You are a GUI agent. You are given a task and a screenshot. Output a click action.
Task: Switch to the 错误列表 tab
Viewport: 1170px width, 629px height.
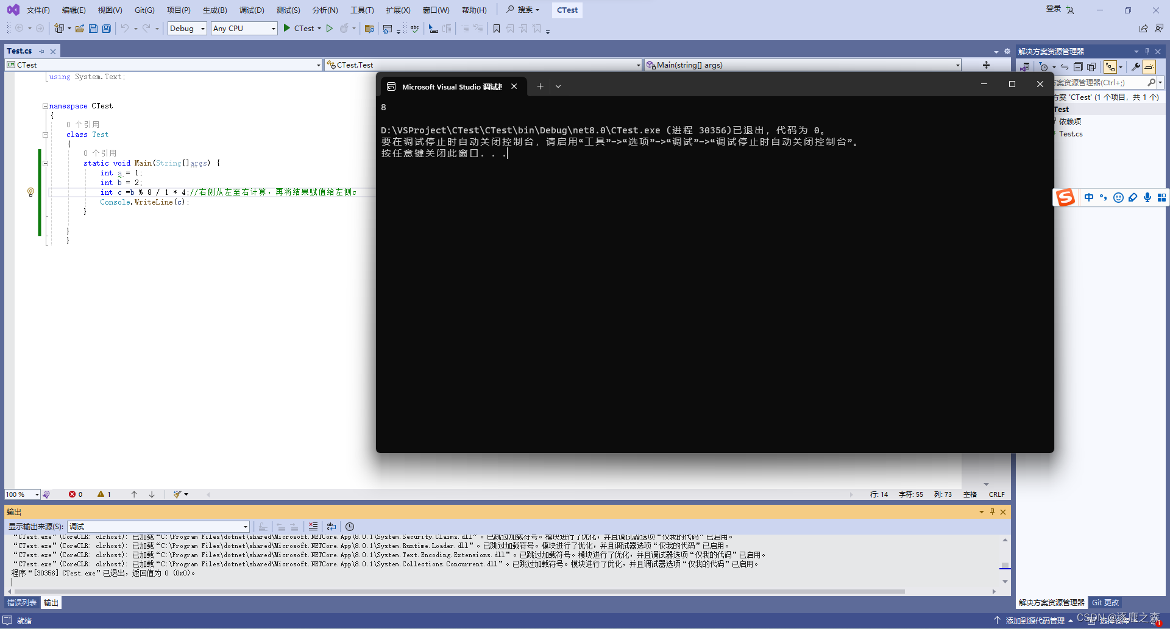pos(22,603)
